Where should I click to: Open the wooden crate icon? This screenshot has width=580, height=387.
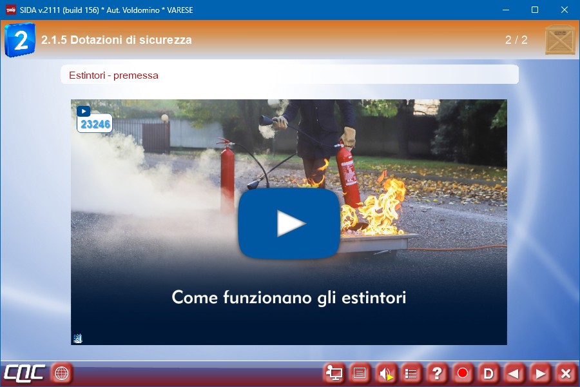point(559,40)
